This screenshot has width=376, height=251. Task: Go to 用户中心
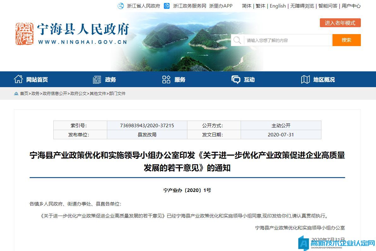point(351,6)
